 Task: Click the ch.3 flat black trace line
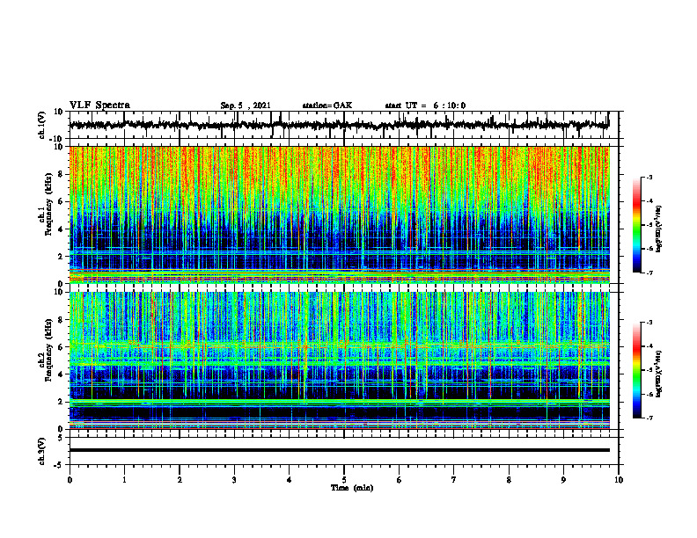pyautogui.click(x=340, y=450)
